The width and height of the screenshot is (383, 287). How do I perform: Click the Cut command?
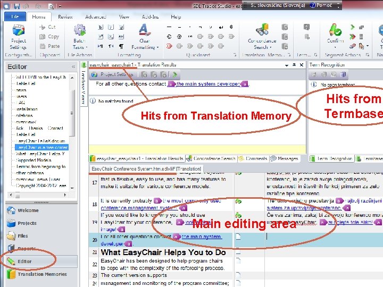tap(48, 27)
